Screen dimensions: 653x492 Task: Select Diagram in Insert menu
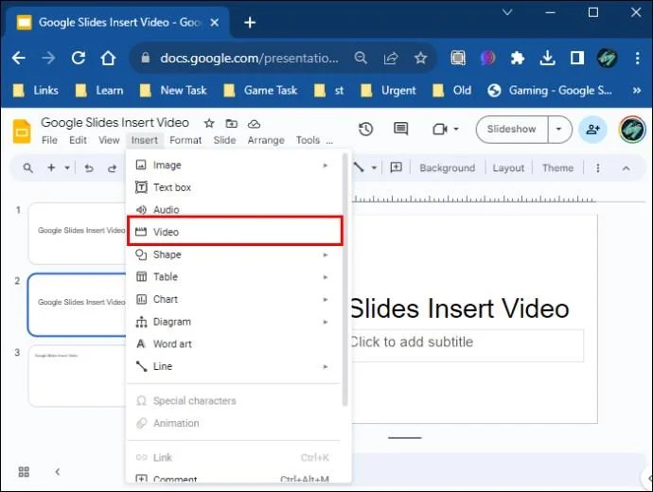coord(235,322)
